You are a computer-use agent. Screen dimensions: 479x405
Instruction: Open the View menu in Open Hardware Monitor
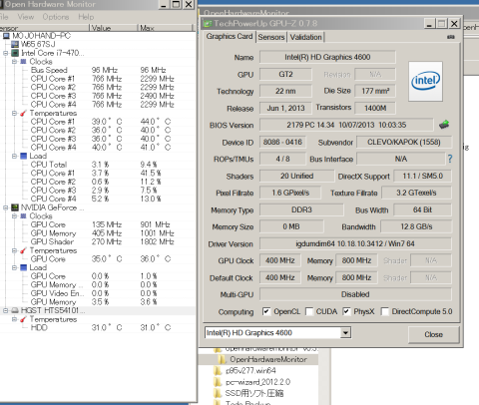tap(26, 17)
